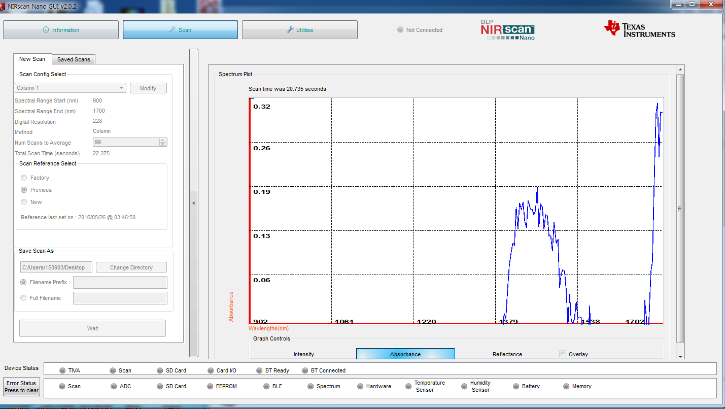Click Change Directory button
Viewport: 725px width, 409px height.
click(x=131, y=267)
